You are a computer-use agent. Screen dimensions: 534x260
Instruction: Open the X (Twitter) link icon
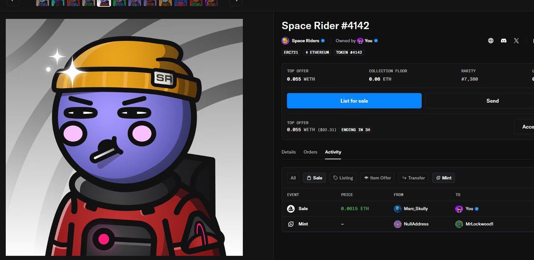[x=516, y=40]
